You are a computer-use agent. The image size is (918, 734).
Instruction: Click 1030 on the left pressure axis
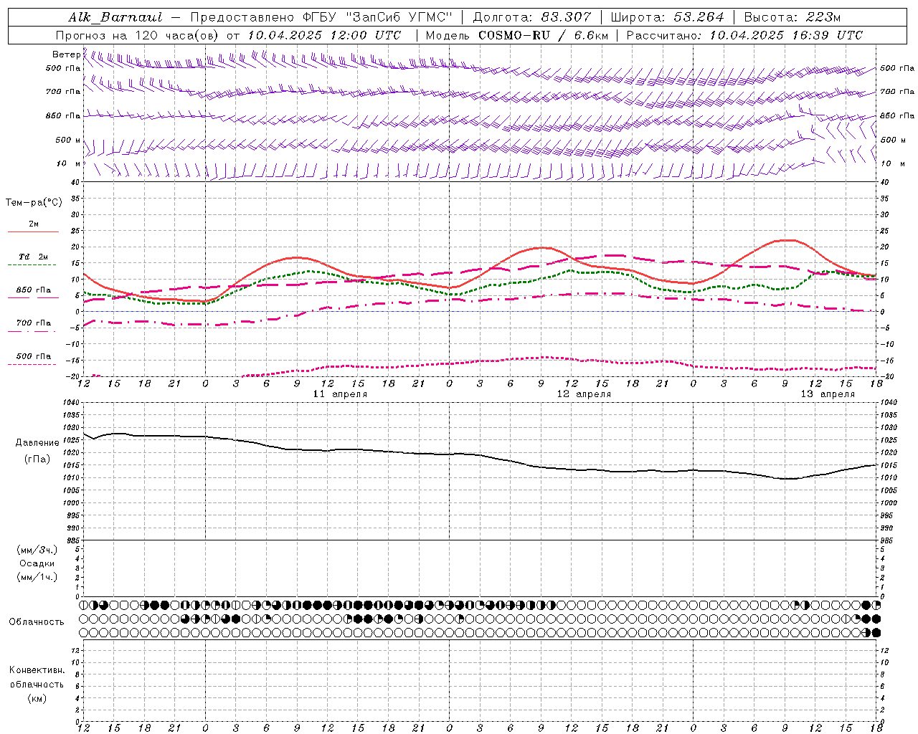click(x=71, y=428)
